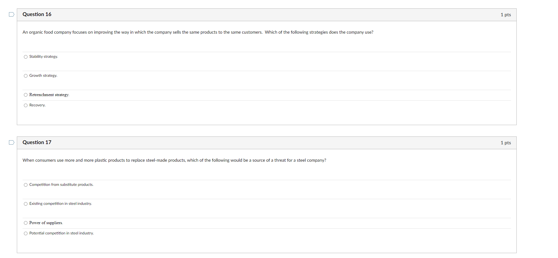This screenshot has height=258, width=558.
Task: Pick the Retrenchment strategy radio button
Action: pyautogui.click(x=26, y=95)
